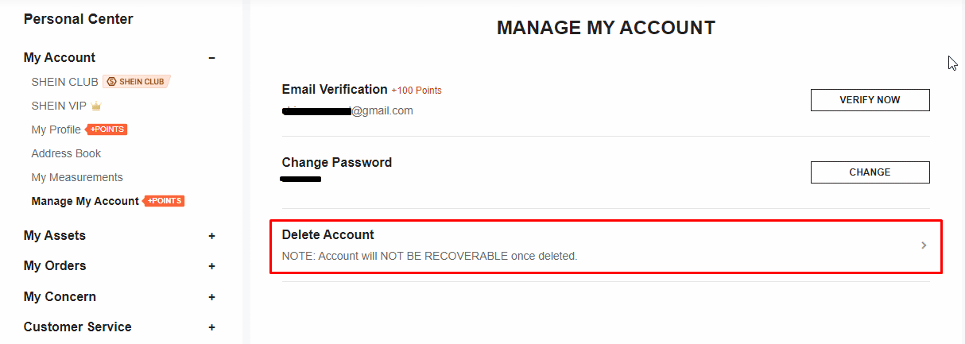This screenshot has width=965, height=344.
Task: Expand the My Concern section
Action: click(211, 297)
